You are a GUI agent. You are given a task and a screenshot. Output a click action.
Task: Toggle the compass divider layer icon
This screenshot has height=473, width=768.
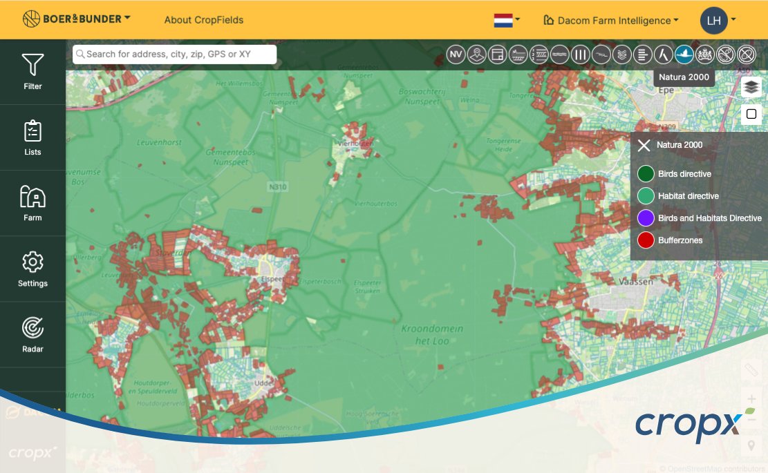point(663,55)
